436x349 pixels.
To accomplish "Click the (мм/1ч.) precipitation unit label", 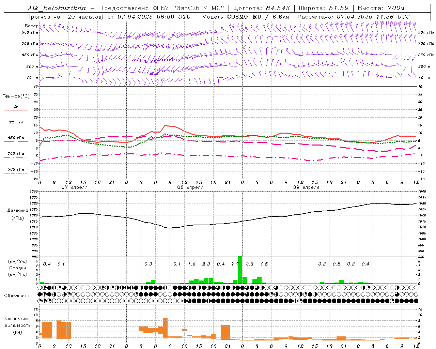I will pyautogui.click(x=18, y=274).
